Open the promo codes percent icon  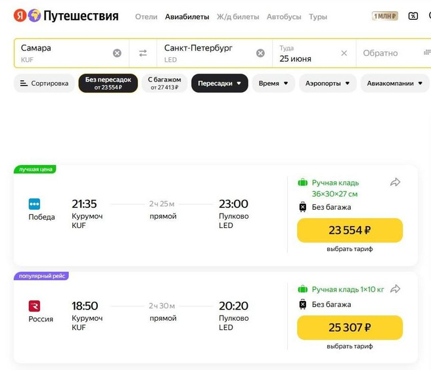coord(413,16)
